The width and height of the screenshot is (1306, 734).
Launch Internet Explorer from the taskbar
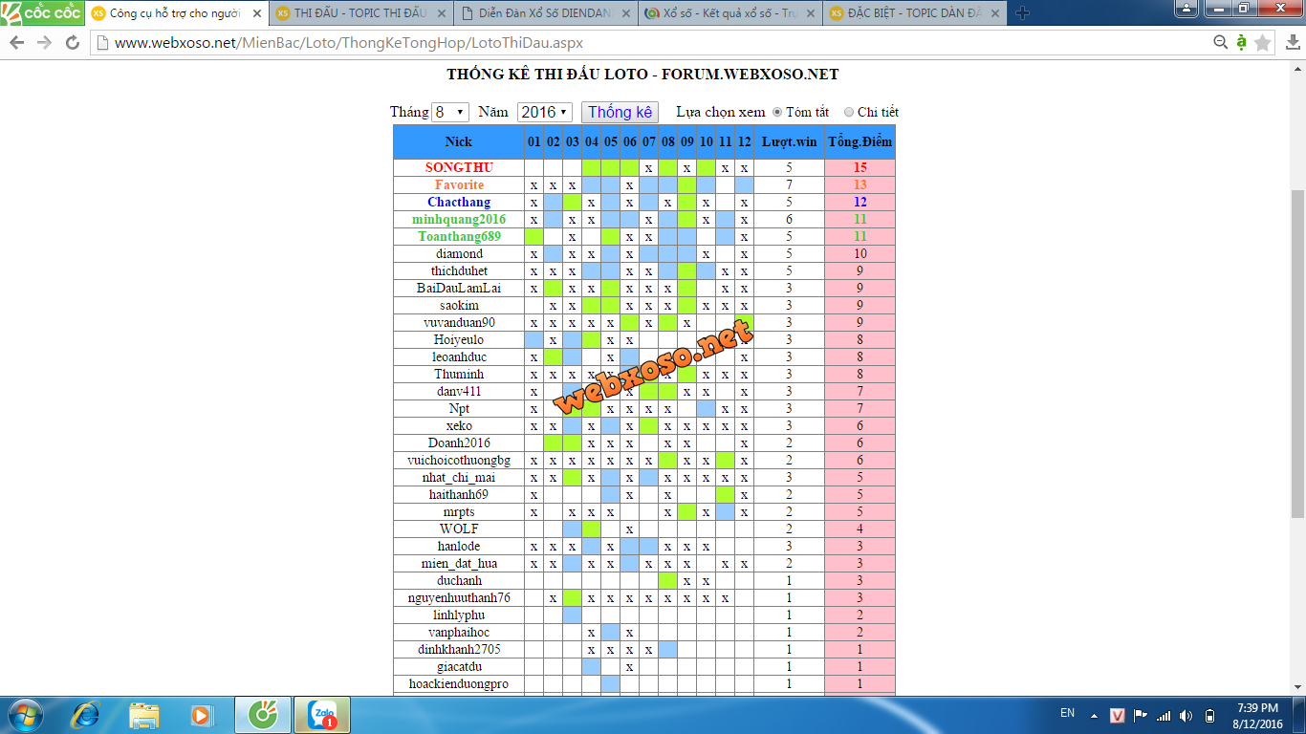point(86,715)
